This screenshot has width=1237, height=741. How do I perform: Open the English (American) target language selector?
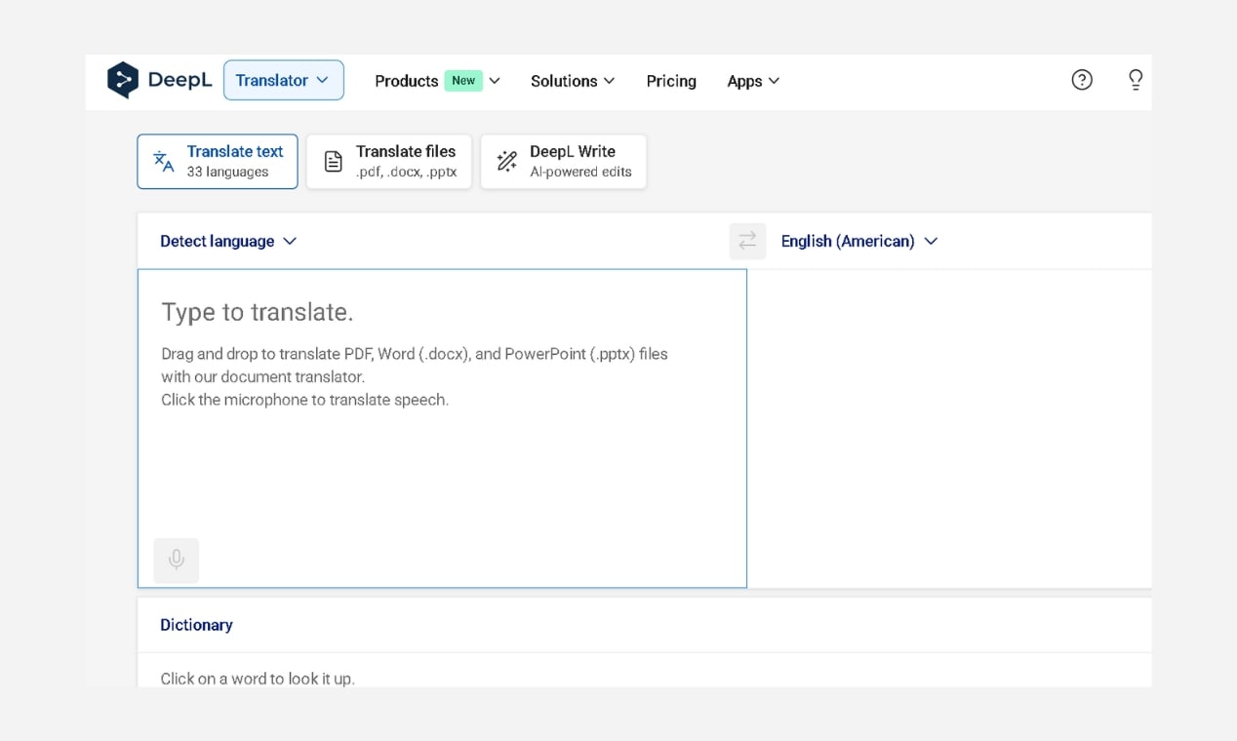pos(859,241)
